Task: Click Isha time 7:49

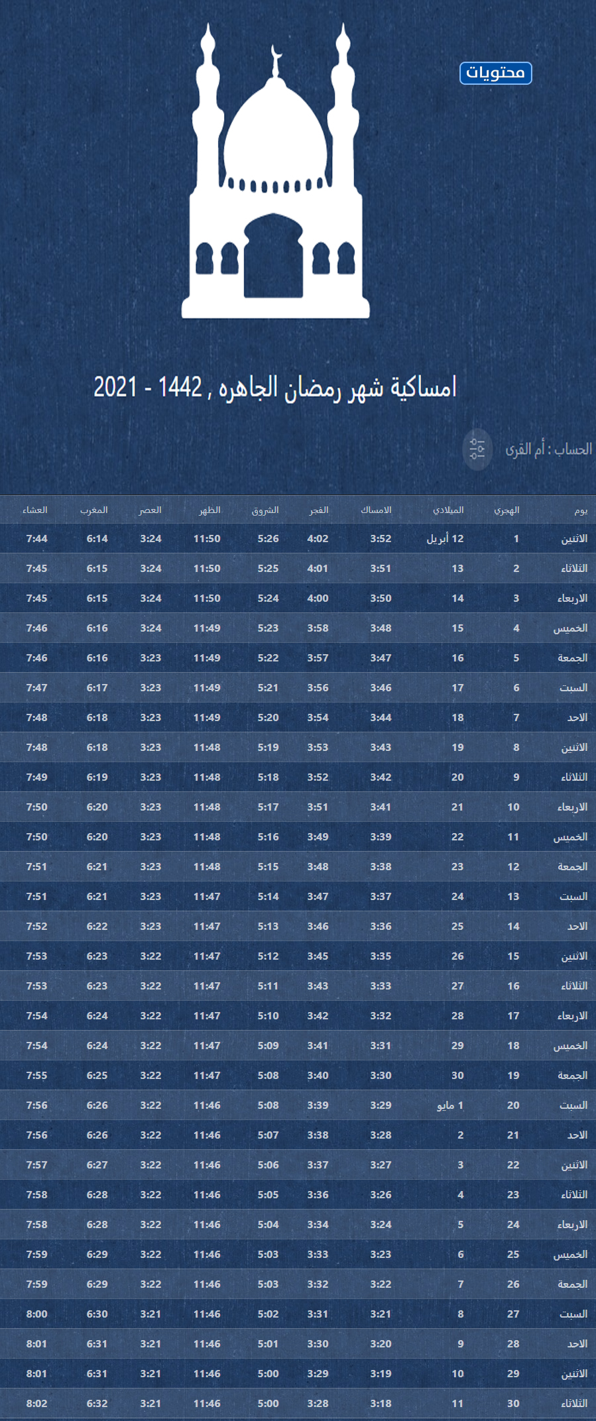Action: click(36, 777)
